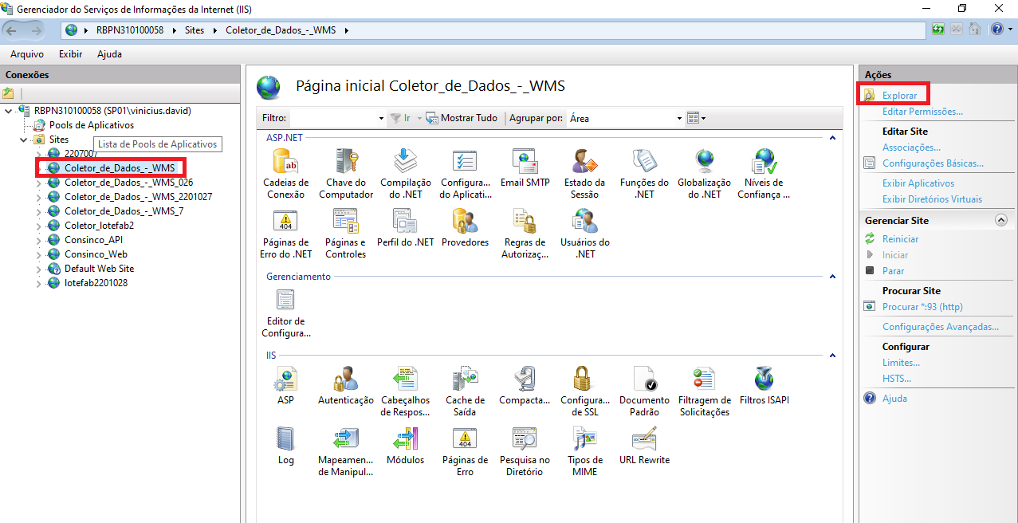Browse site via Procurar *:93 (http)
This screenshot has width=1018, height=523.
pyautogui.click(x=922, y=307)
